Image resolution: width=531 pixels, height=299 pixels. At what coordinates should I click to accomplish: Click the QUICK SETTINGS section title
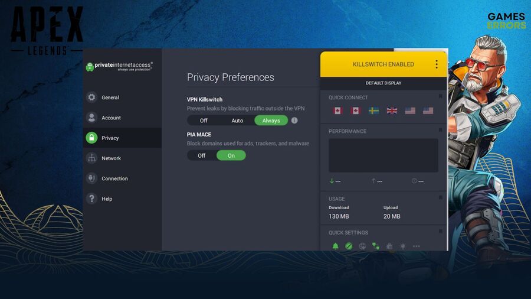click(348, 233)
